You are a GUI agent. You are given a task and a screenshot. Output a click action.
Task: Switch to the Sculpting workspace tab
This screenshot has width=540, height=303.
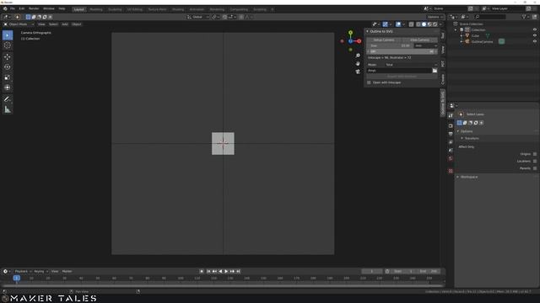[x=115, y=9]
